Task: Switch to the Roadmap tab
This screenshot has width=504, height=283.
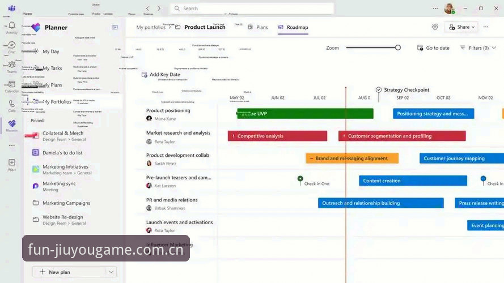Action: coord(293,27)
